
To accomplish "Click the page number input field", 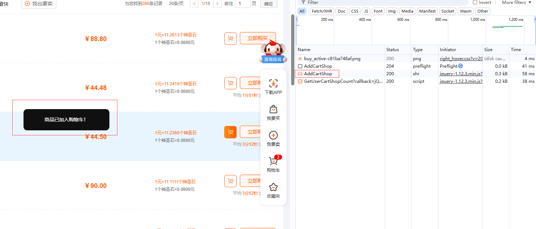I will point(242,4).
